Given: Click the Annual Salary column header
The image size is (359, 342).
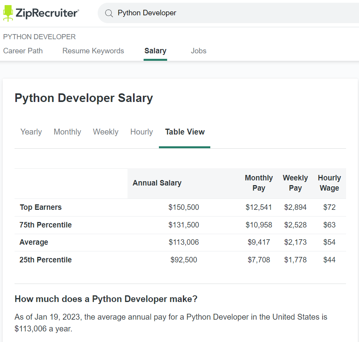Looking at the screenshot, I should click(157, 183).
